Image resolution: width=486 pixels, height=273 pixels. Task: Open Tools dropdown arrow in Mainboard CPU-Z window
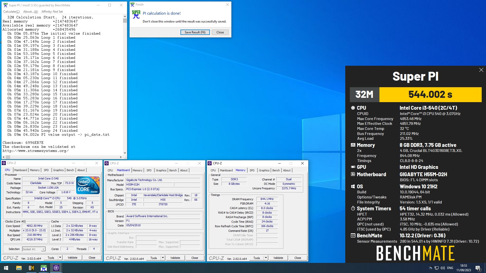(163, 258)
